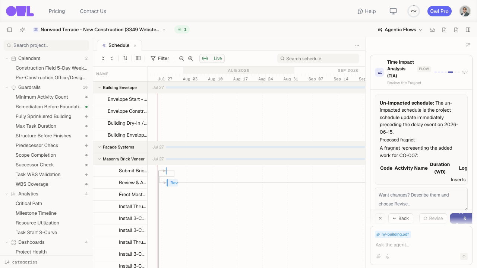Collapse the Analytics section

click(x=7, y=194)
